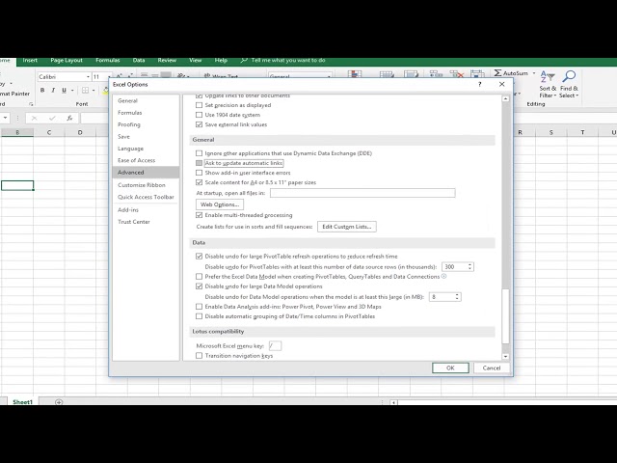Viewport: 617px width, 463px height.
Task: Adjust Data Model size MB spinner
Action: coord(457,296)
